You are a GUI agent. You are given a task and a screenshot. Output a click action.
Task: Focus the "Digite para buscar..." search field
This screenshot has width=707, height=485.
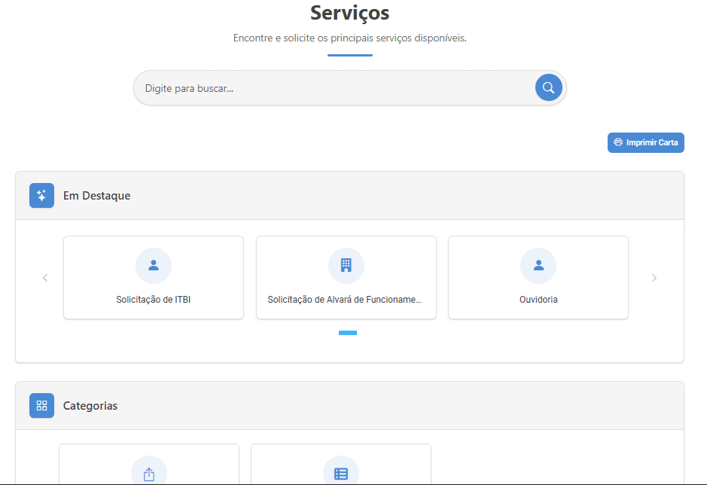[331, 88]
